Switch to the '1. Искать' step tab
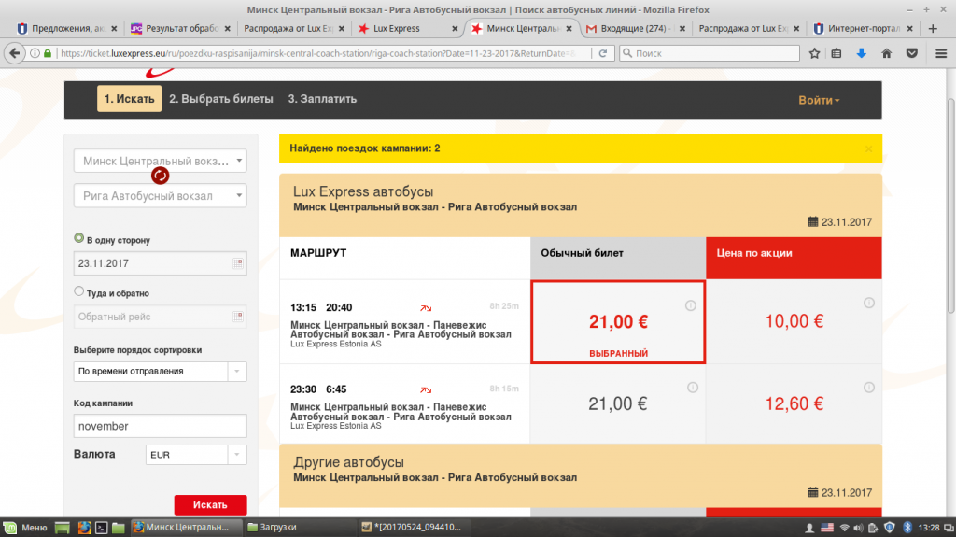Viewport: 956px width, 537px height. (x=129, y=99)
